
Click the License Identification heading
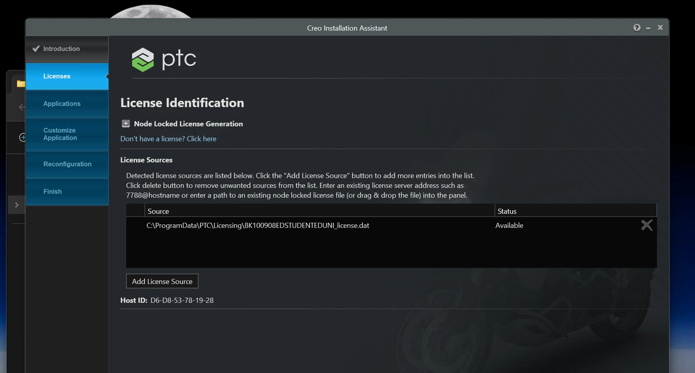(182, 103)
